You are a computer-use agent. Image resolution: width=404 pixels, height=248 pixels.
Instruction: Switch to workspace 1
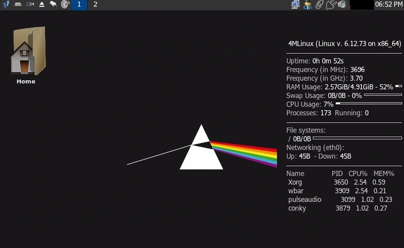pos(79,4)
